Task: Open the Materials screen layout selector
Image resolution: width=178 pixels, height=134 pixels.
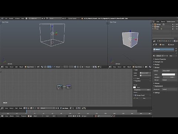Action: coord(34,18)
